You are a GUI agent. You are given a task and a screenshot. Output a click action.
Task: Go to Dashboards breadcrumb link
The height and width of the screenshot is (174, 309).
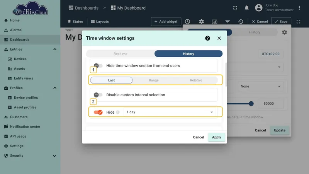(x=83, y=8)
